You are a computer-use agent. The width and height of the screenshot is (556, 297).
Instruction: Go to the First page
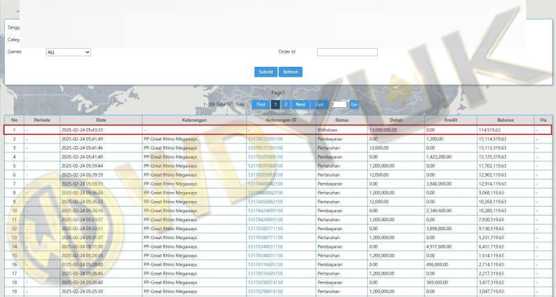(x=261, y=104)
